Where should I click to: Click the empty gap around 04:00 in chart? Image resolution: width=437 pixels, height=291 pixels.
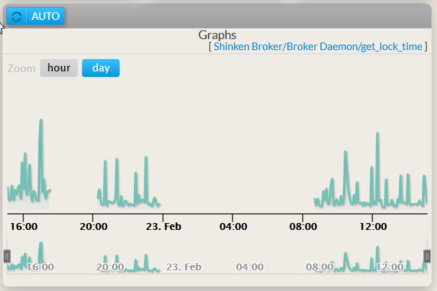(x=233, y=172)
